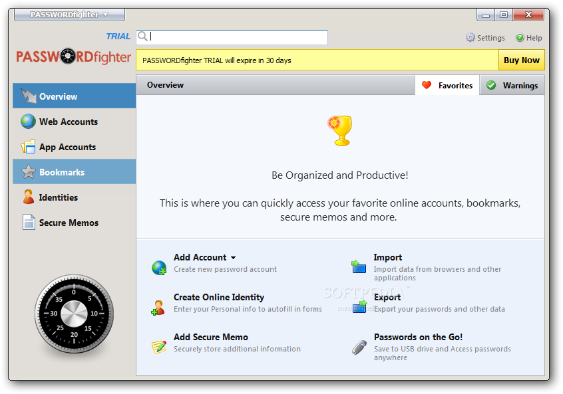The width and height of the screenshot is (563, 394).
Task: Click Import link text
Action: click(x=387, y=257)
